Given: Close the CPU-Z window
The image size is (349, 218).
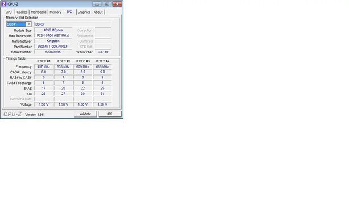Looking at the screenshot, I should click(x=117, y=4).
